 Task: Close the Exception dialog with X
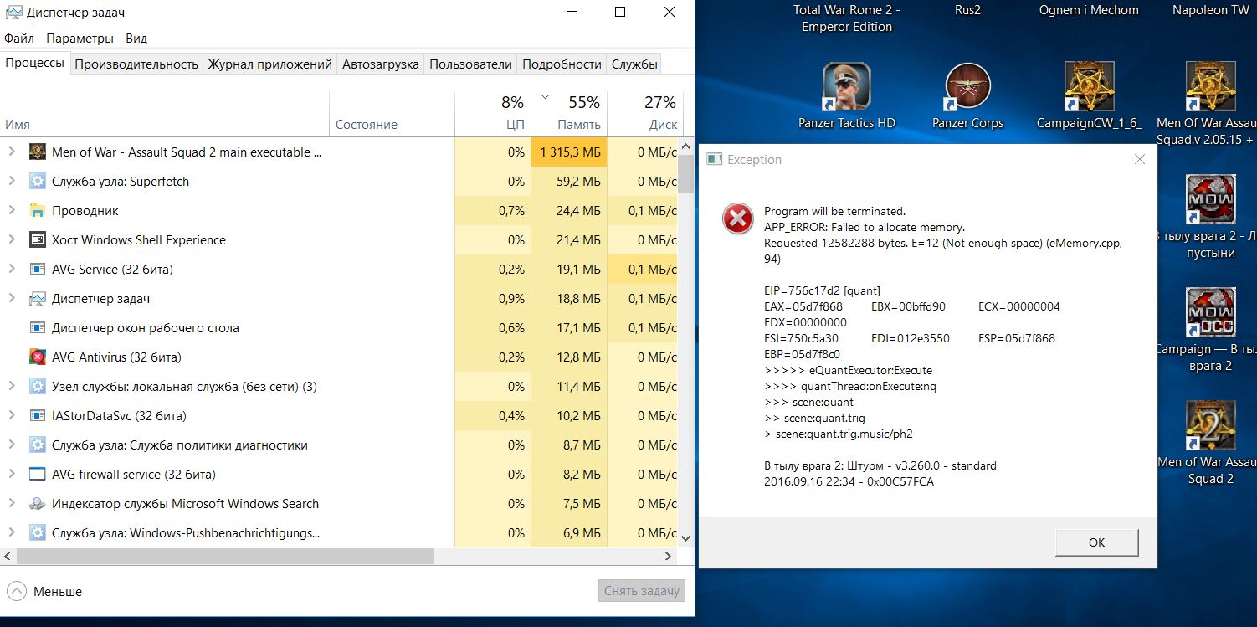pyautogui.click(x=1139, y=159)
